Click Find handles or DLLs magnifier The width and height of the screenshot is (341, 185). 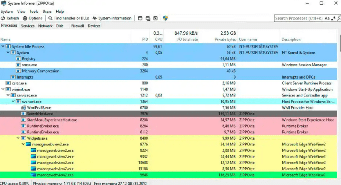[x=50, y=18]
